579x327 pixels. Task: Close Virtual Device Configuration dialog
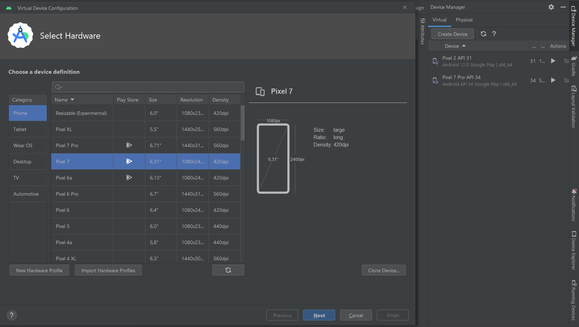point(405,7)
